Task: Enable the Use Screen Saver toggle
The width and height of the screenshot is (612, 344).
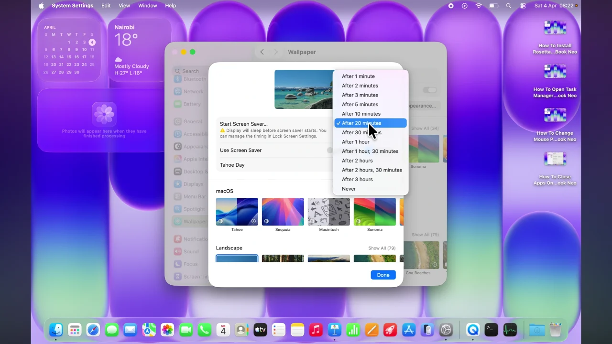Action: (332, 150)
